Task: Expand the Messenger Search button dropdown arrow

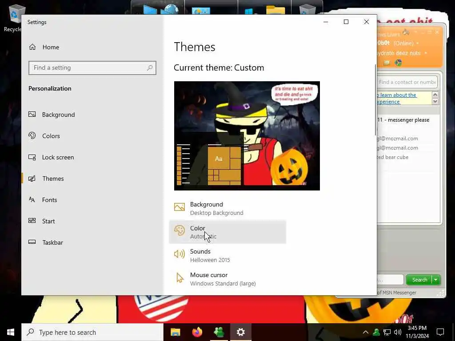Action: point(436,280)
